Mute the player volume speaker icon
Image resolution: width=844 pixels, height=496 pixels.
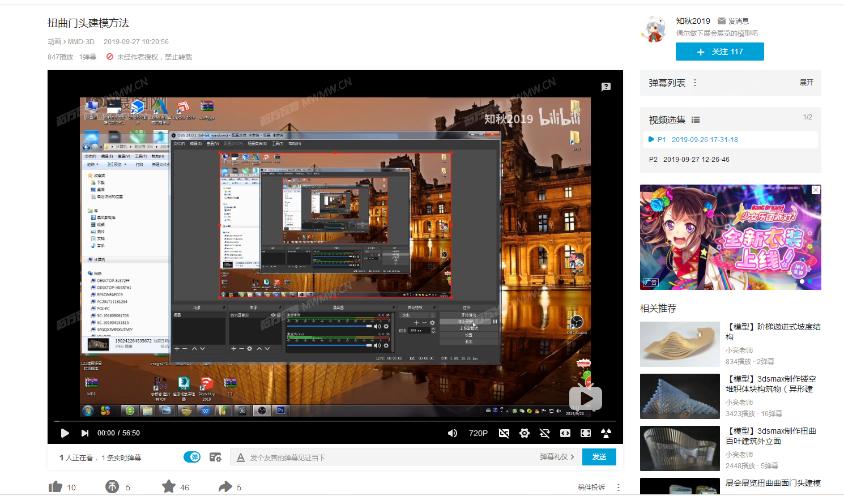(x=452, y=433)
